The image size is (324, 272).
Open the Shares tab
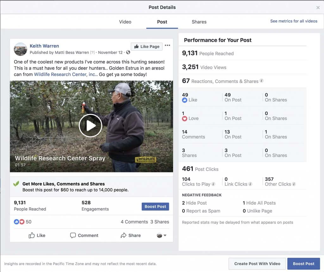click(199, 22)
